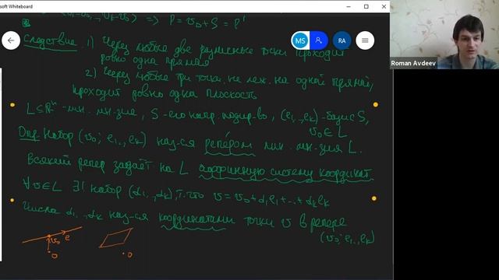Select the RA user avatar

point(342,40)
